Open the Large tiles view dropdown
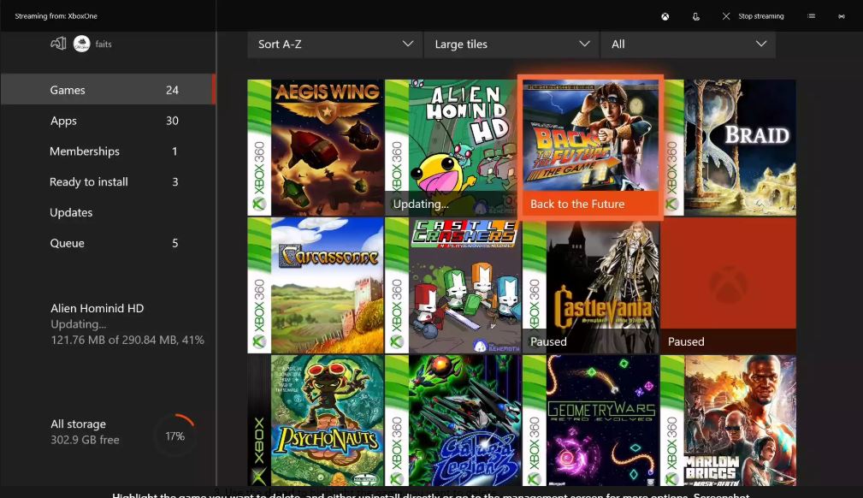863x498 pixels. click(511, 44)
